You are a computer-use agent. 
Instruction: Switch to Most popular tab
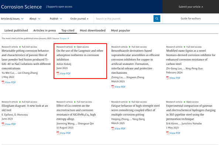(x=120, y=30)
